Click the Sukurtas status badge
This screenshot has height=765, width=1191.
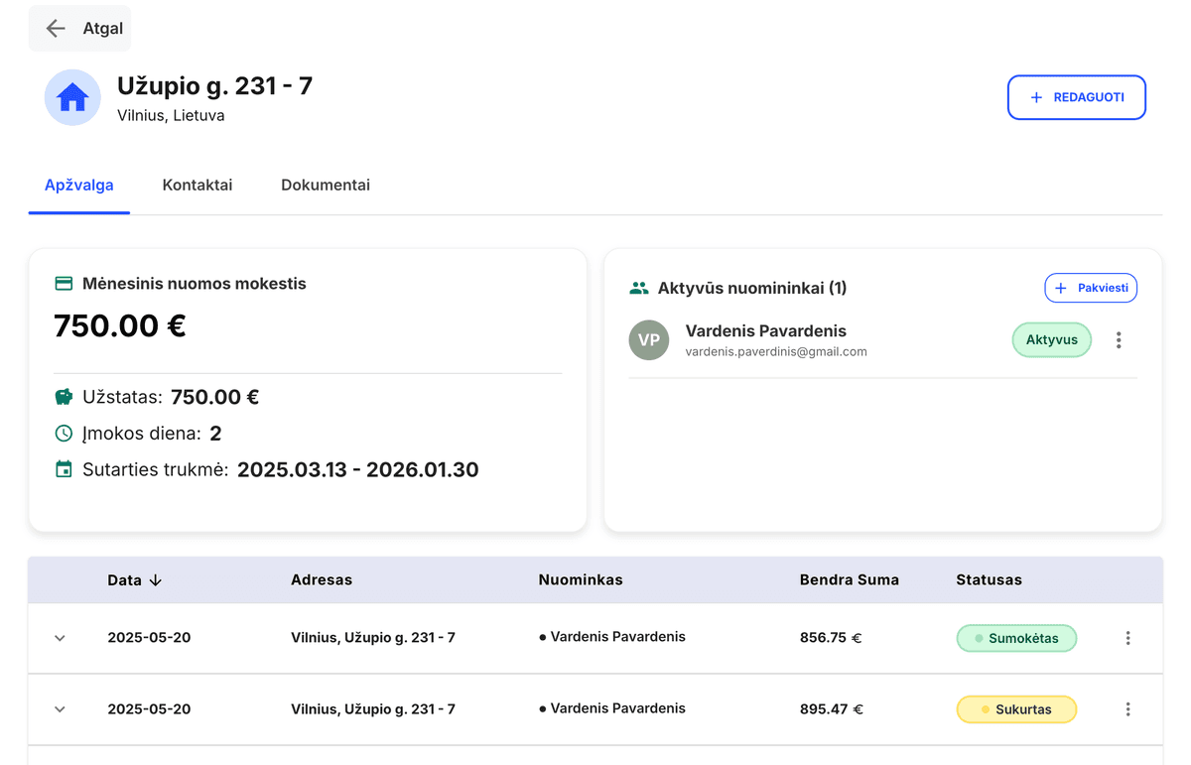(x=1016, y=709)
